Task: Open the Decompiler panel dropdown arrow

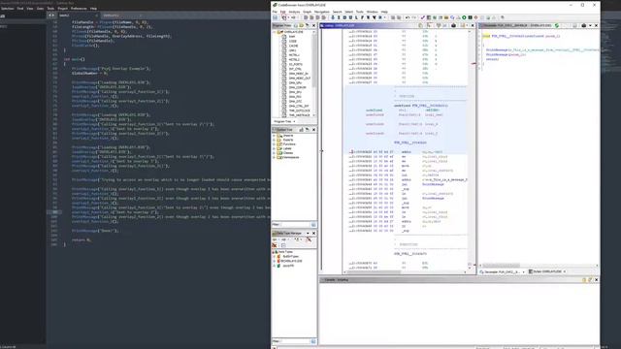Action: point(590,26)
